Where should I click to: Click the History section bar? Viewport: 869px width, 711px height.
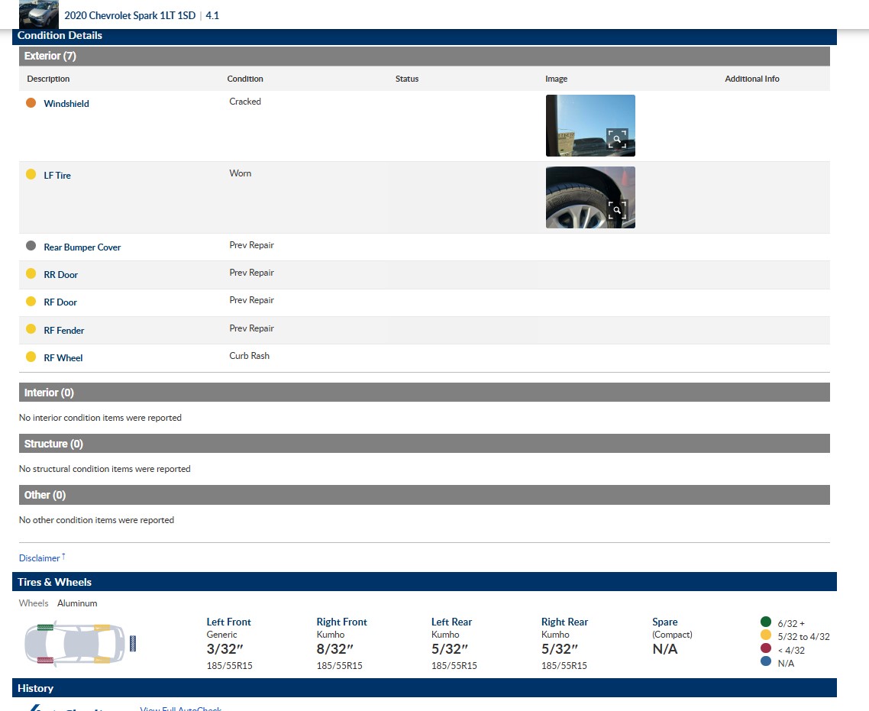tap(425, 688)
